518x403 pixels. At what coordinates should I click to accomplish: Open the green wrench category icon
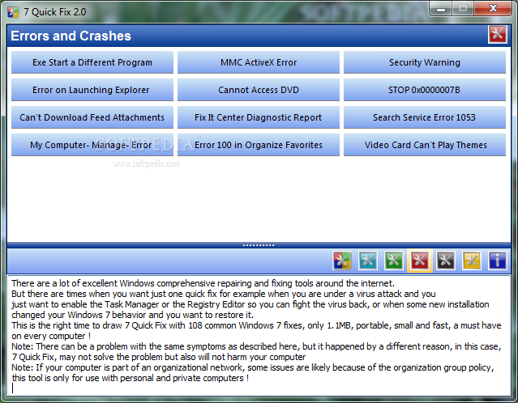pyautogui.click(x=394, y=261)
